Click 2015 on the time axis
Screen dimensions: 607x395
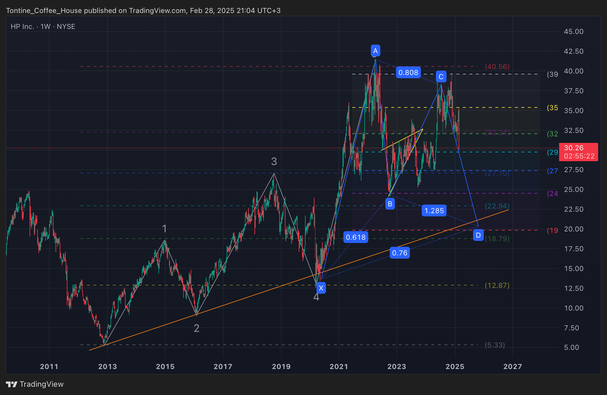[165, 367]
